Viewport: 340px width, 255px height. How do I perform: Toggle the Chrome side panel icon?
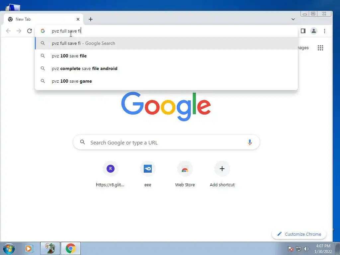point(303,31)
